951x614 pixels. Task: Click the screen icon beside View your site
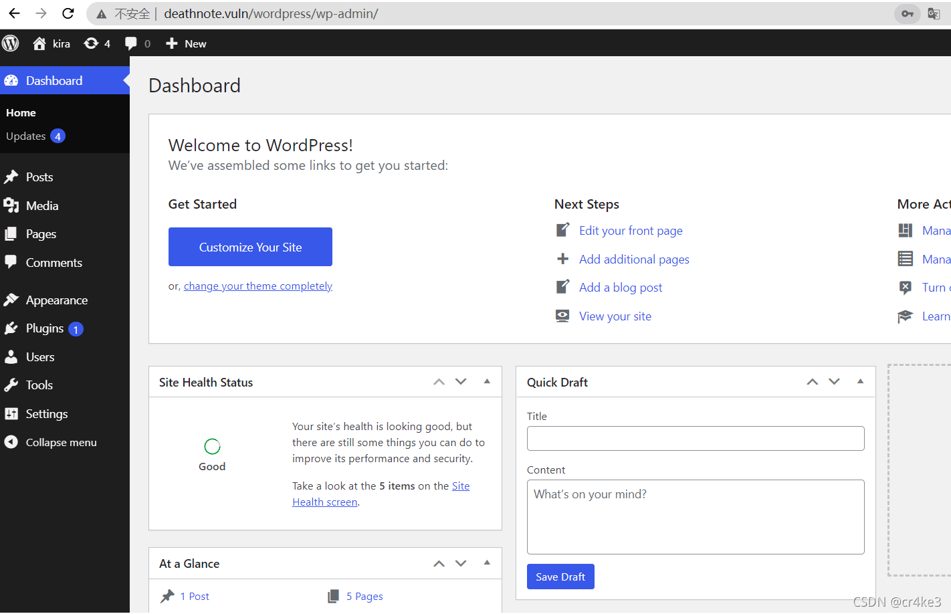click(563, 316)
